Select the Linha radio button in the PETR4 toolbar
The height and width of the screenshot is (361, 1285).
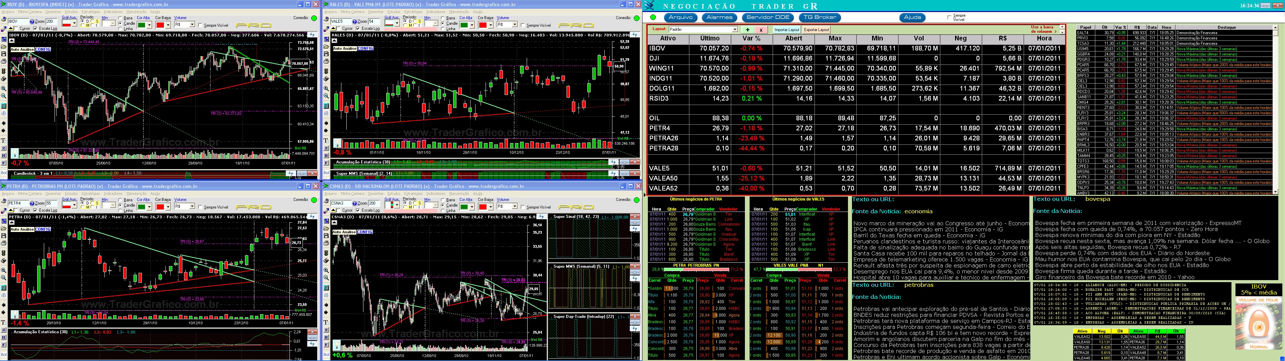coord(120,211)
